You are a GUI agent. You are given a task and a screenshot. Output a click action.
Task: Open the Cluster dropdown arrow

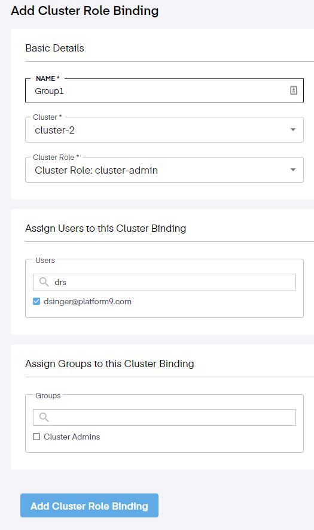[x=293, y=130]
